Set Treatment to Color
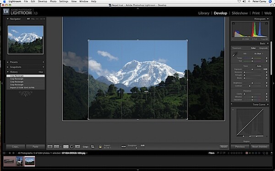Image resolution: width=275 pixels, height=171 pixels. tap(253, 48)
